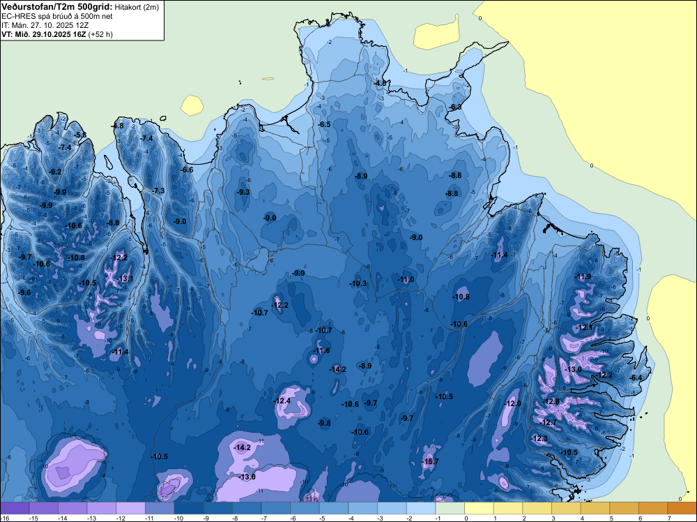The height and width of the screenshot is (522, 697).
Task: Click the -12.0 temperature value
Action: click(513, 403)
